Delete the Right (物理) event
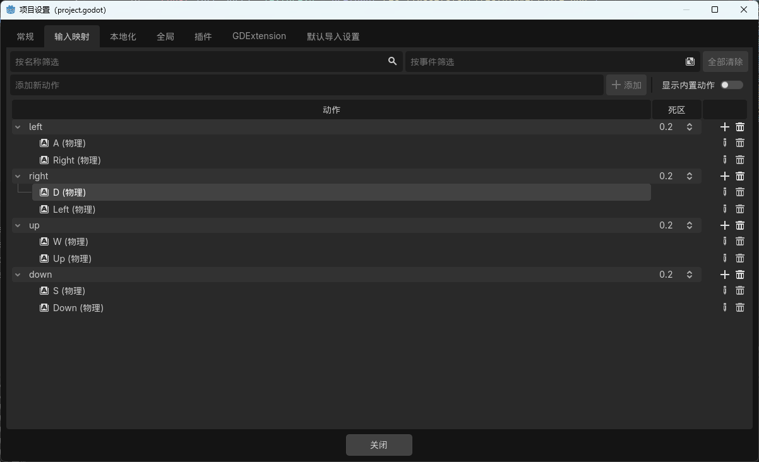 click(x=740, y=160)
